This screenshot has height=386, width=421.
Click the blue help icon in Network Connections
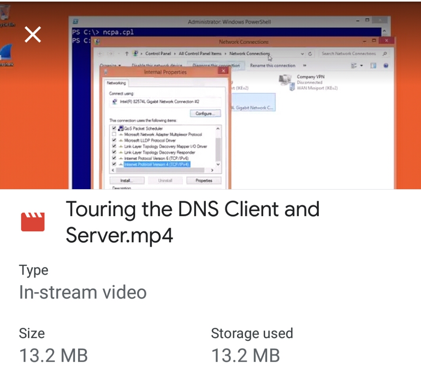[386, 65]
